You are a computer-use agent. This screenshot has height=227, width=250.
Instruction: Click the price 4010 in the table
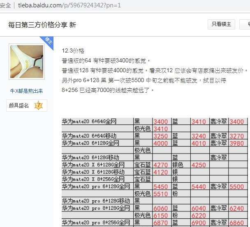point(199,143)
